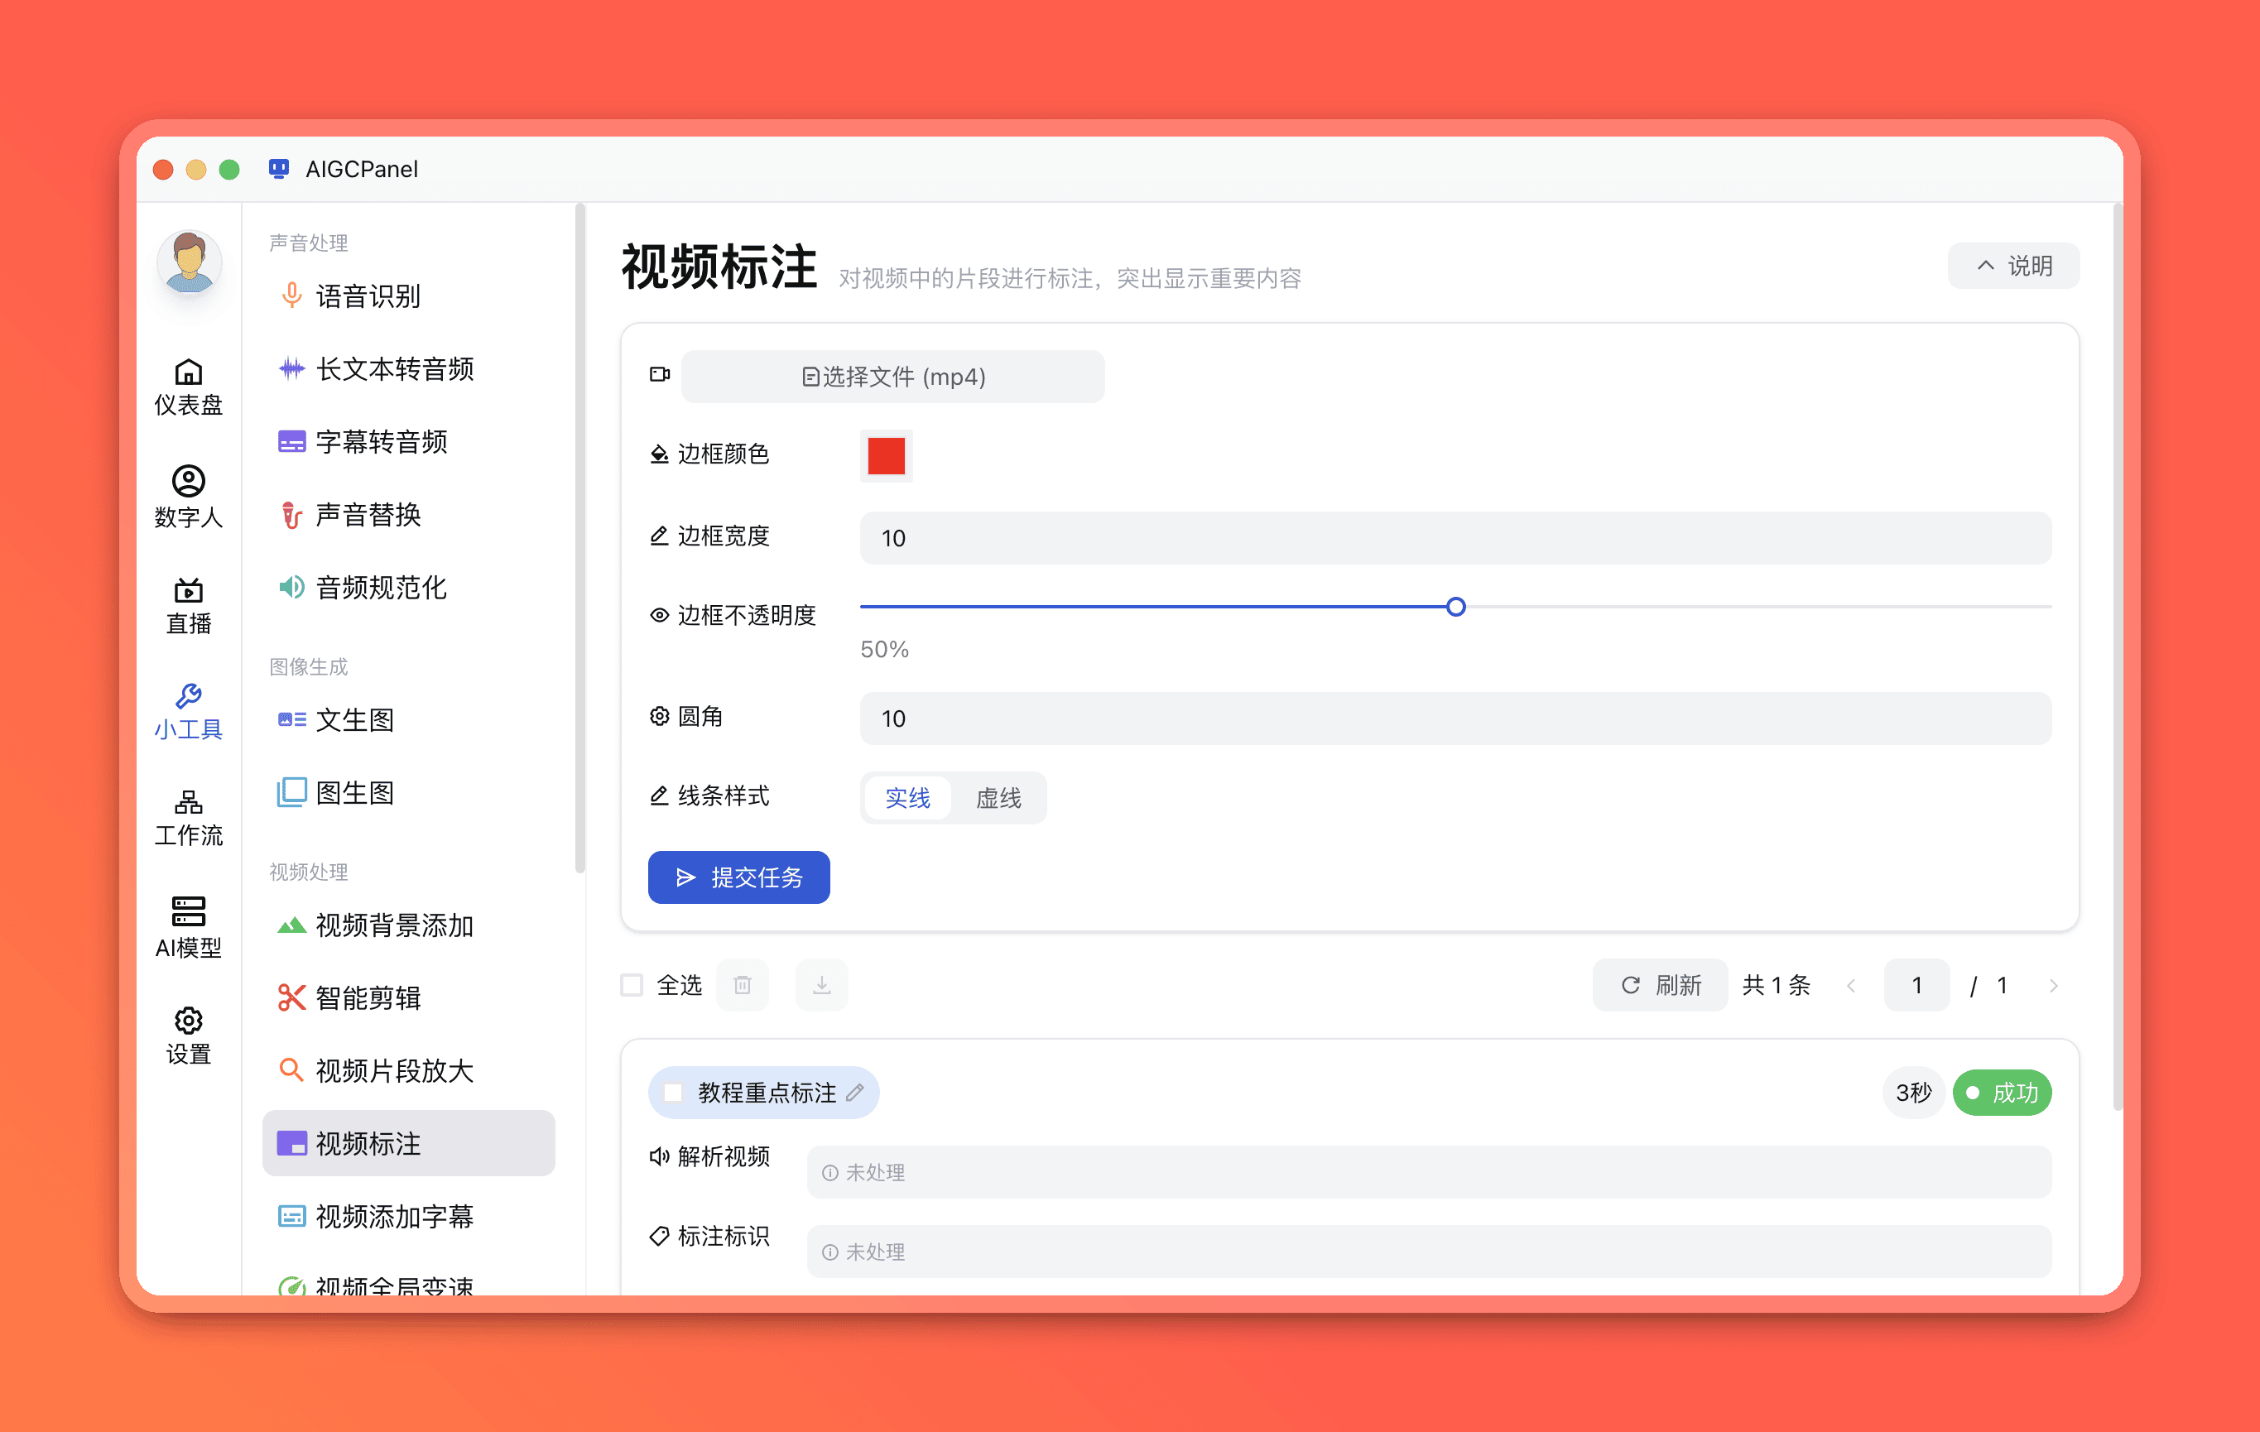Click the 刷新 refresh button
The width and height of the screenshot is (2260, 1432).
coord(1661,985)
